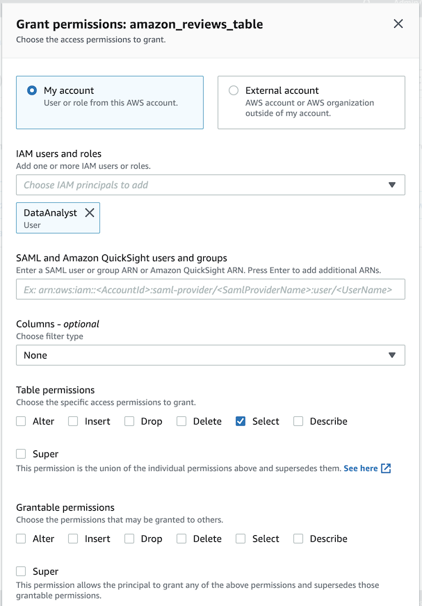Remove the DataAnalyst user chip
The height and width of the screenshot is (606, 422).
pos(90,213)
